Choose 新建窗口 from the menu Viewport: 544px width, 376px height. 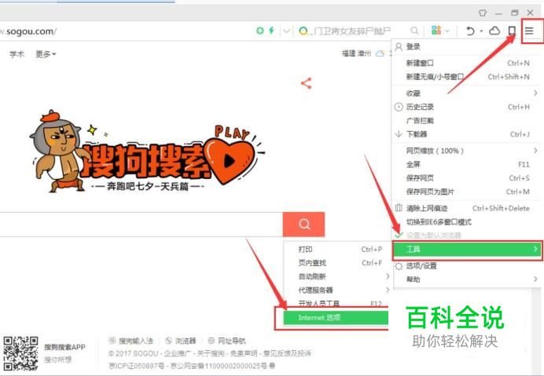(467, 63)
